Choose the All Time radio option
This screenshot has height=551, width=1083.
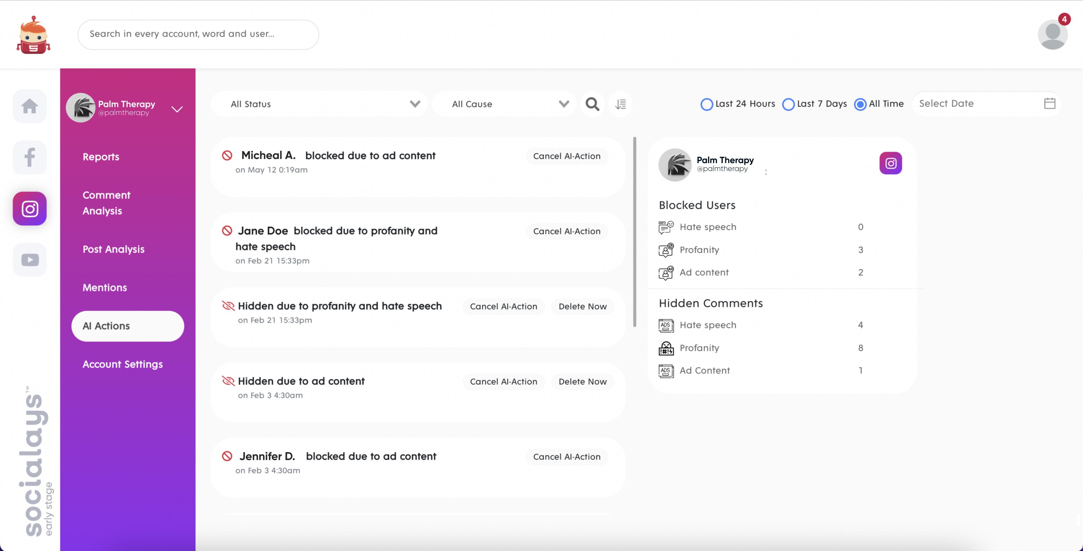coord(860,104)
